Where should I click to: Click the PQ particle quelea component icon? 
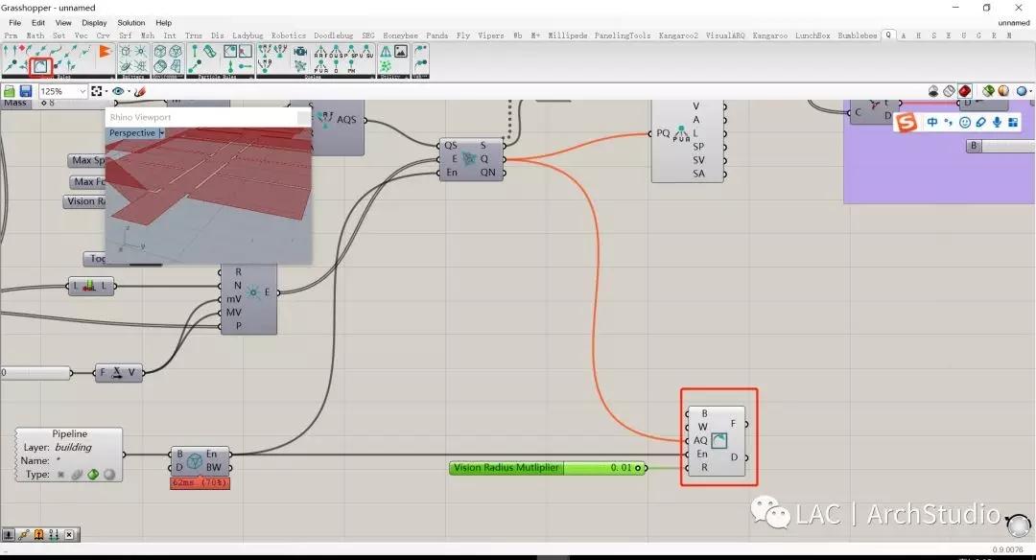(x=680, y=133)
